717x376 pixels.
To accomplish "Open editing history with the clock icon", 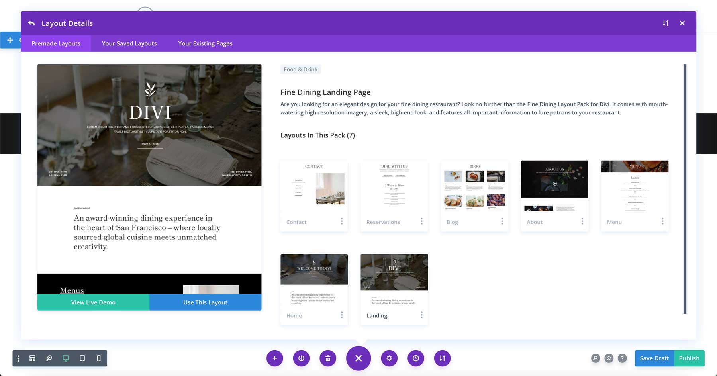I will click(416, 358).
